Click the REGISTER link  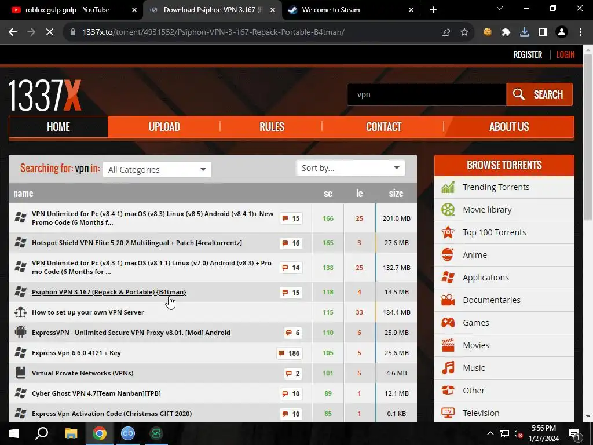click(x=528, y=54)
